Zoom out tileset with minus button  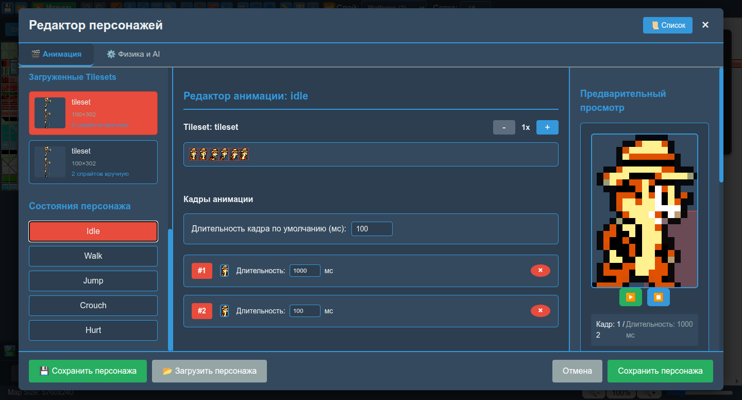tap(504, 127)
